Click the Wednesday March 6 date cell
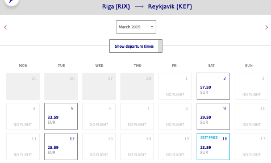Image resolution: width=271 pixels, height=163 pixels. 99,116
